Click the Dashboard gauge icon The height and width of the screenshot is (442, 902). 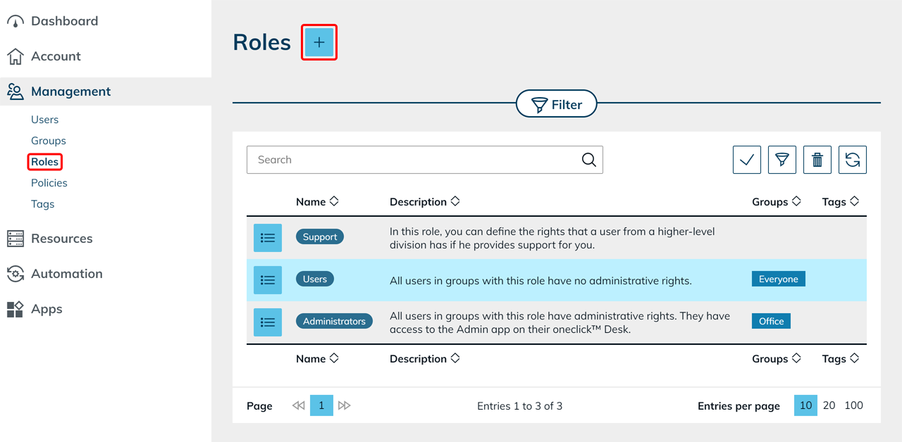coord(16,21)
